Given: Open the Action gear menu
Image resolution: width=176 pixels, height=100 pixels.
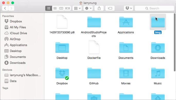Looking at the screenshot, I should coord(88,8).
